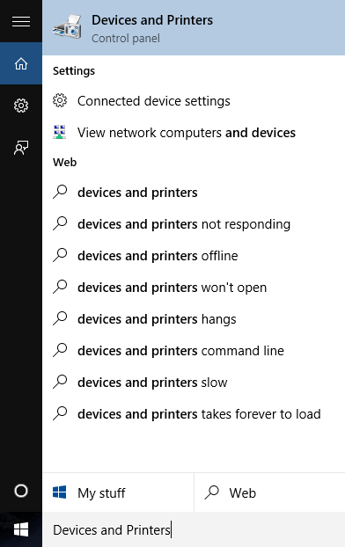Open the Windows Start button
The image size is (345, 547).
[21, 529]
